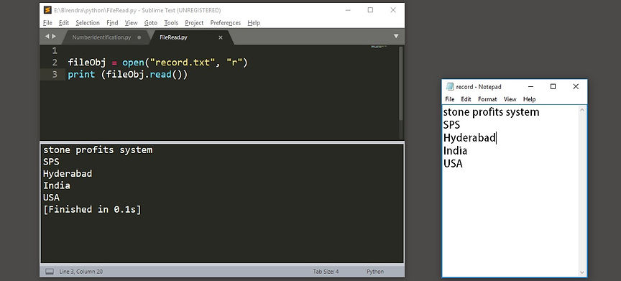This screenshot has height=281, width=621.
Task: Open the tab list dropdown arrow
Action: (395, 37)
